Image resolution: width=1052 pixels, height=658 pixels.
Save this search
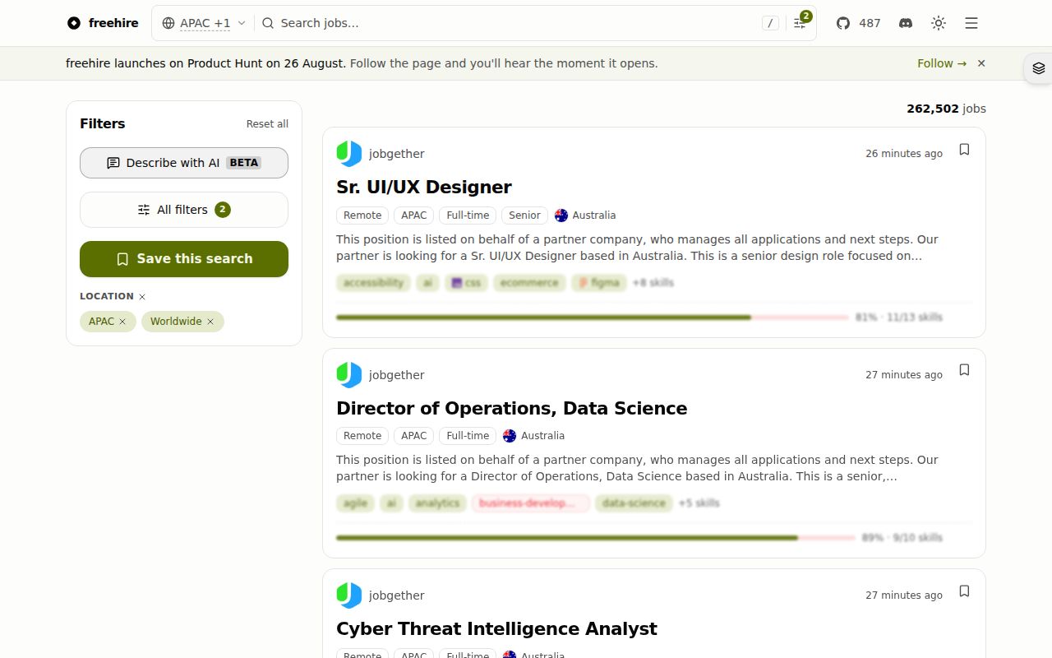point(184,259)
